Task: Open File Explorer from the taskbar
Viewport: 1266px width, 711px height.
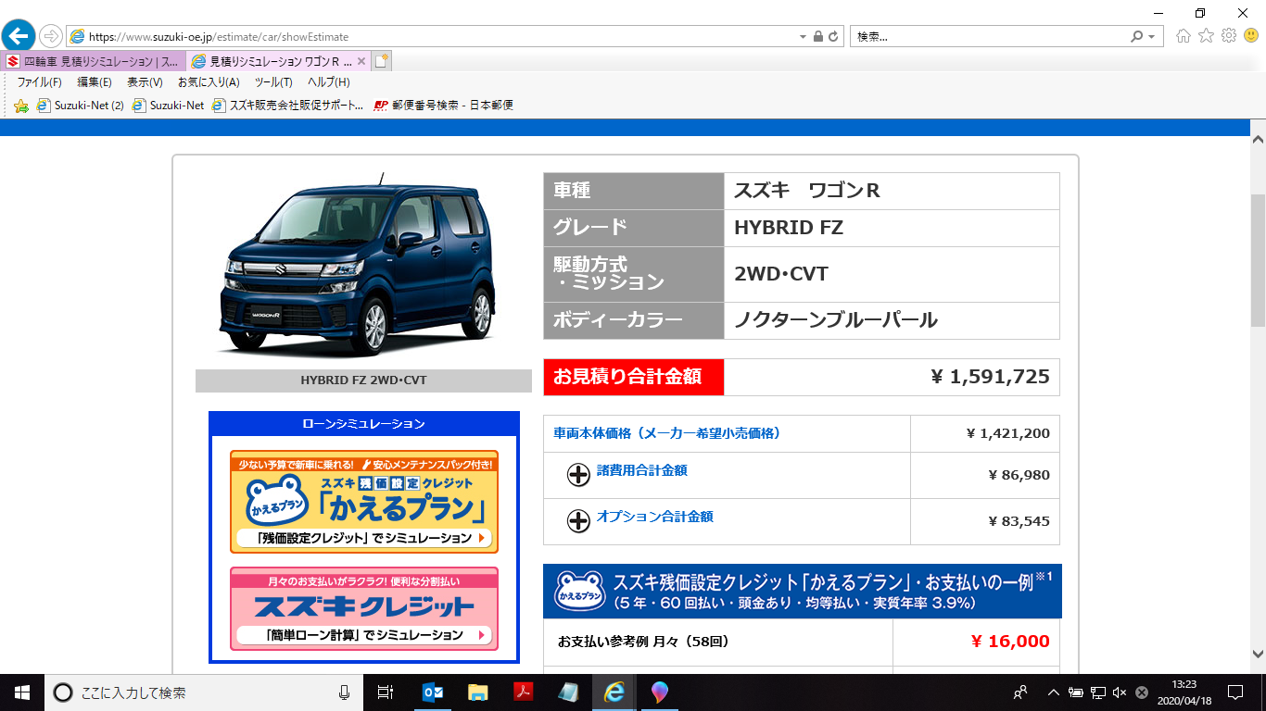Action: [x=477, y=692]
